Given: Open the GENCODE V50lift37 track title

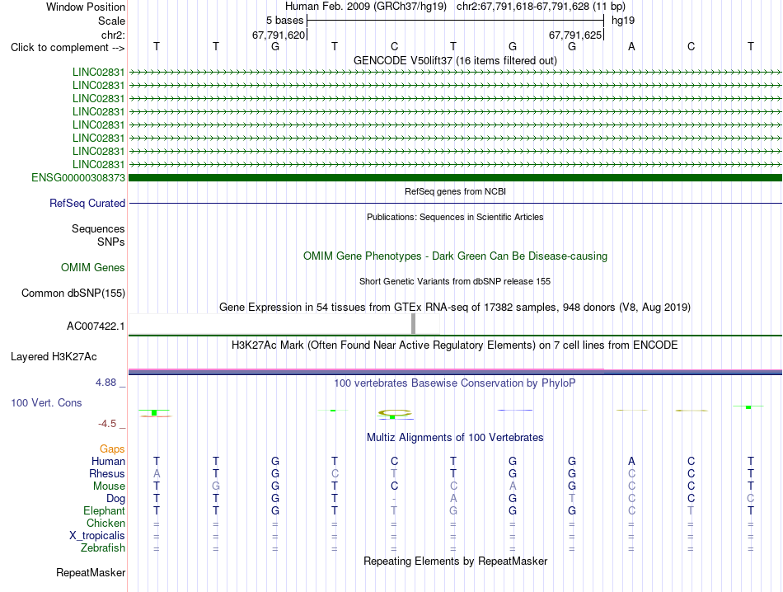Looking at the screenshot, I should point(455,60).
